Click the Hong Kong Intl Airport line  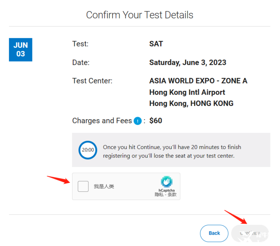(187, 92)
